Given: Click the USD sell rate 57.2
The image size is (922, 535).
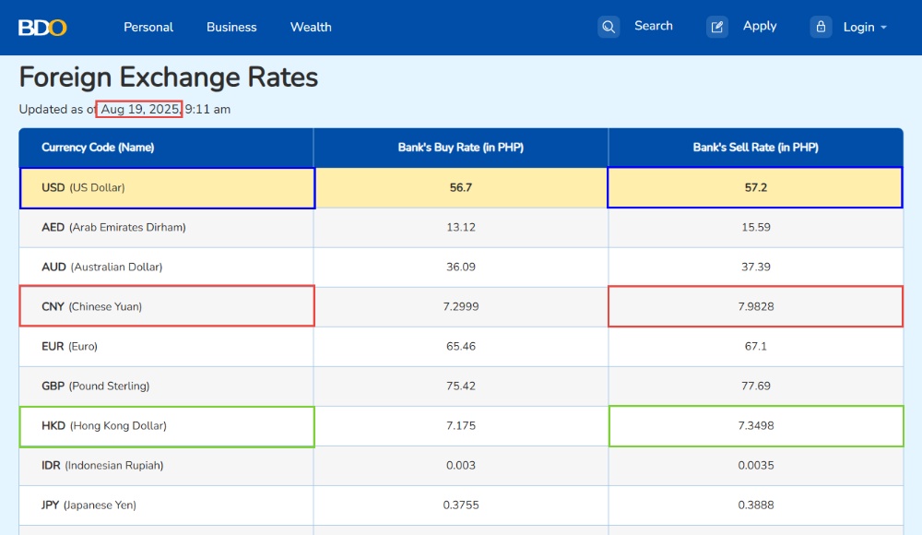Looking at the screenshot, I should click(755, 188).
